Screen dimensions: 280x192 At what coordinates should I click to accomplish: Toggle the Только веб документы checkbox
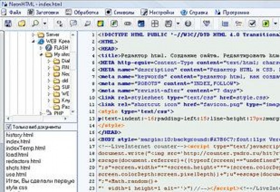[8, 127]
